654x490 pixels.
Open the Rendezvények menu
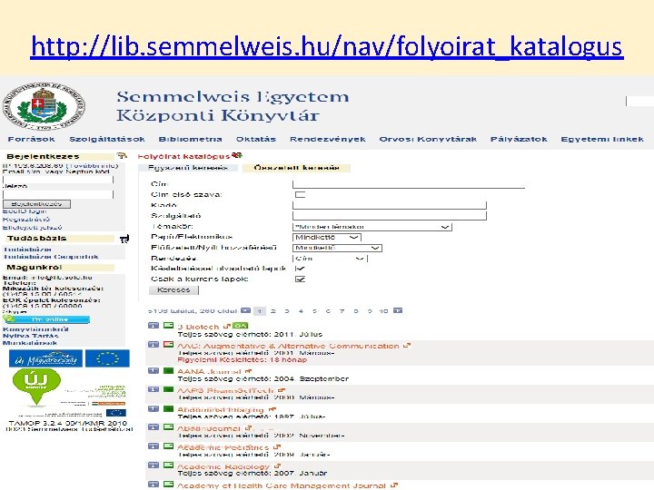tap(327, 139)
